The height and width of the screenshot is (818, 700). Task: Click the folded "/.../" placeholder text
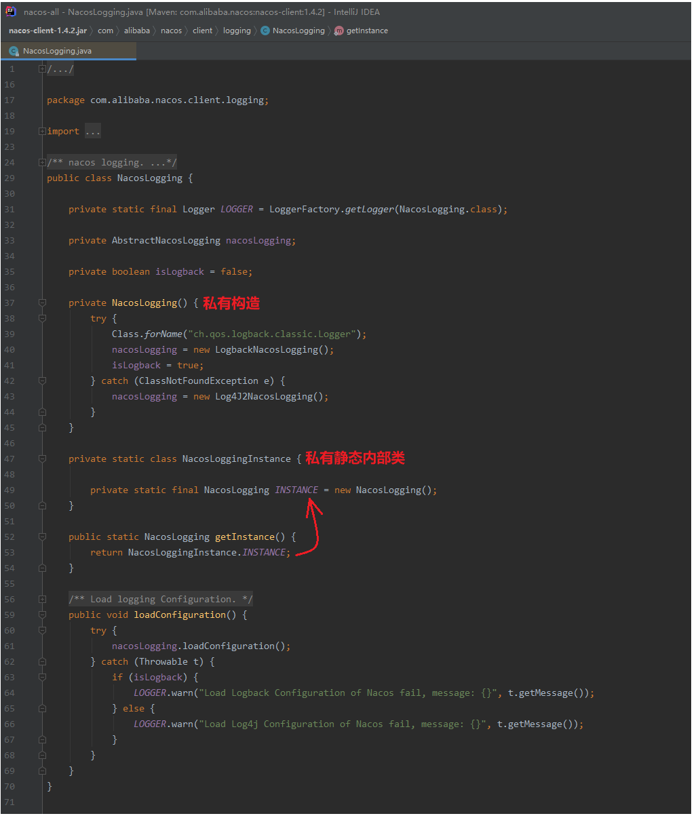[60, 69]
